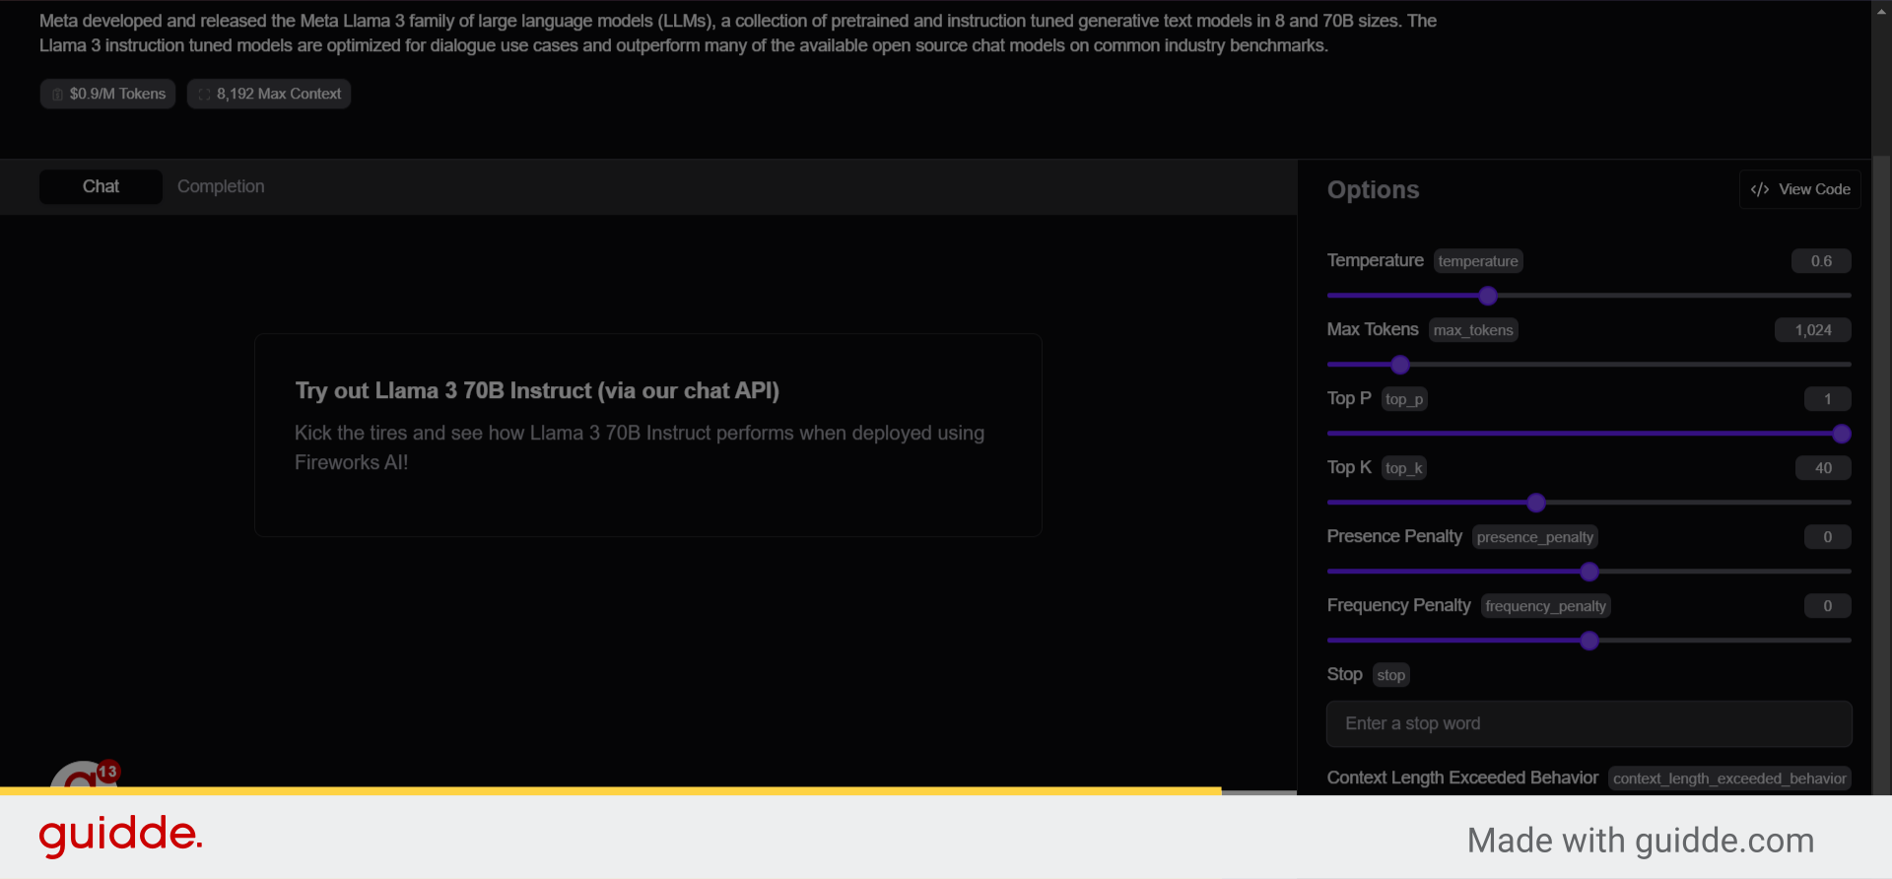Switch to the Chat tab
The image size is (1892, 879).
coord(101,186)
